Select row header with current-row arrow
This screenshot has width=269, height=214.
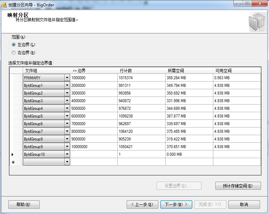(x=13, y=154)
